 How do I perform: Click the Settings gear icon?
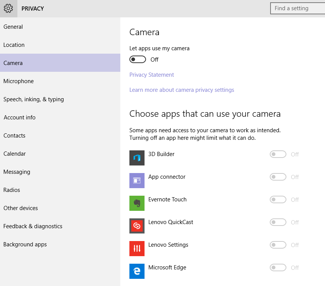(x=8, y=8)
